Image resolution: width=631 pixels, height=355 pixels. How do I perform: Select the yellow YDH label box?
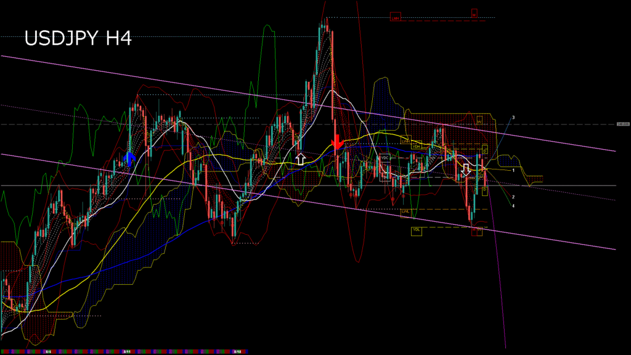[x=417, y=147]
